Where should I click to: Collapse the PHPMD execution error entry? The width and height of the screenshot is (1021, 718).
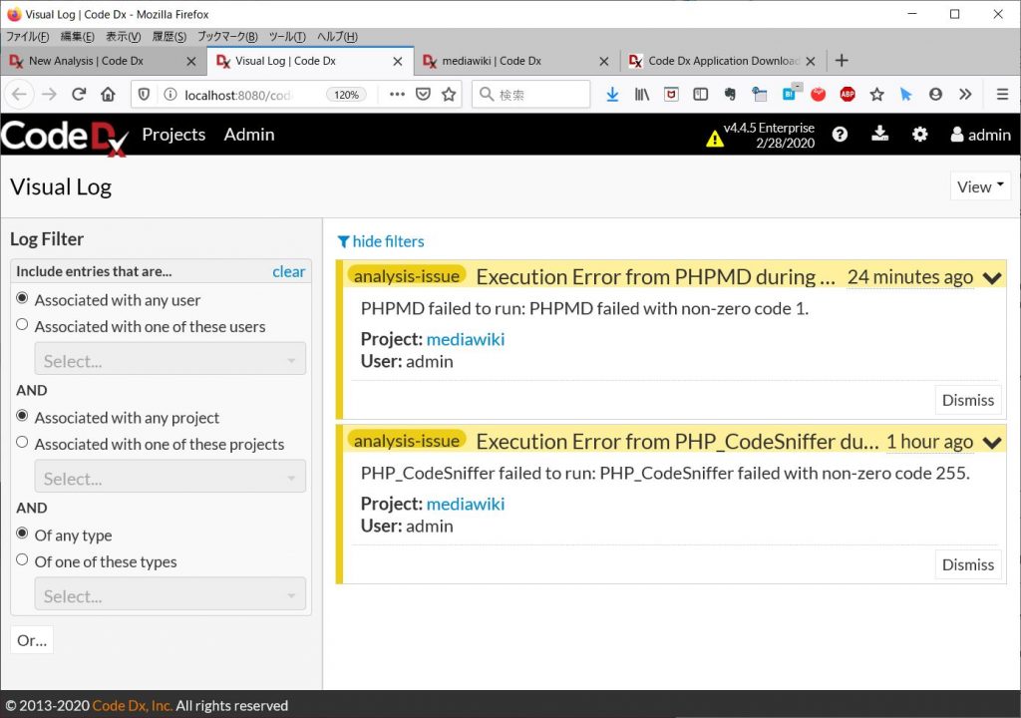pos(992,278)
